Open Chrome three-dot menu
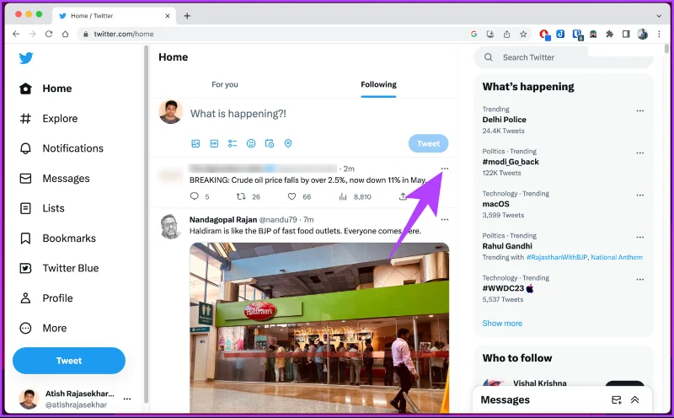Image resolution: width=674 pixels, height=418 pixels. pyautogui.click(x=659, y=34)
